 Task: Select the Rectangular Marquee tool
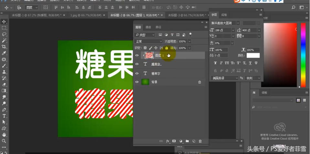4,28
